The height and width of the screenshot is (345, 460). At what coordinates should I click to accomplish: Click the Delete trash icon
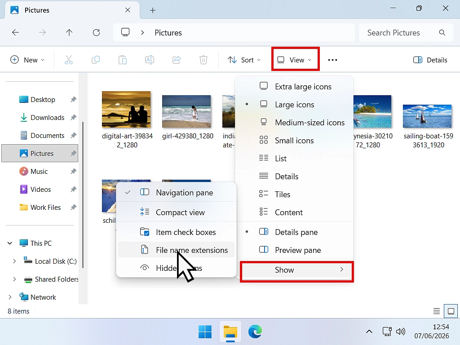[x=203, y=60]
